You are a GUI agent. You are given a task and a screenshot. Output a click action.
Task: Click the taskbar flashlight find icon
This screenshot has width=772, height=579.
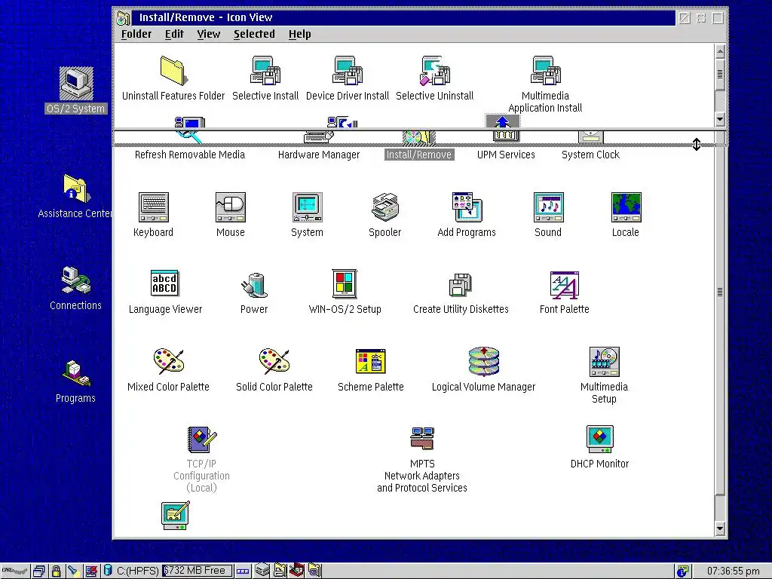tap(73, 571)
